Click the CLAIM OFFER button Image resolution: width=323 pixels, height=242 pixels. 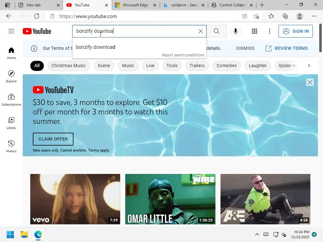pos(53,139)
